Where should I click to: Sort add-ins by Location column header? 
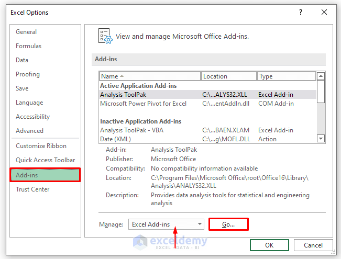point(229,76)
